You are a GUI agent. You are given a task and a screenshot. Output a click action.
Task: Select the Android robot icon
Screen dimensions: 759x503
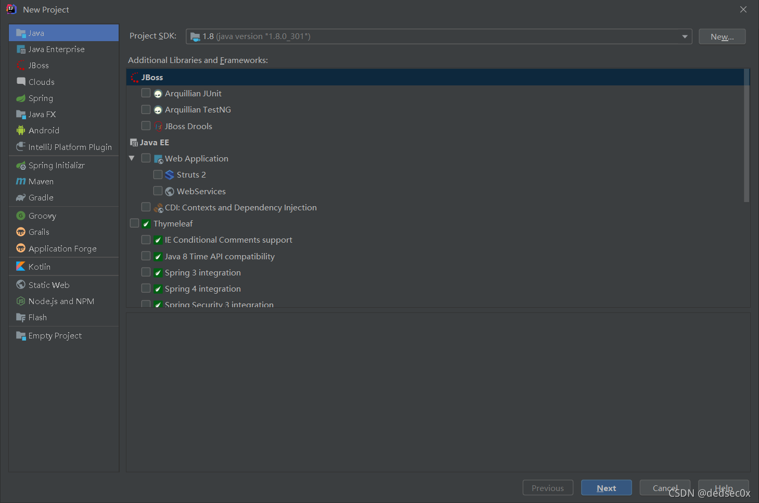pyautogui.click(x=21, y=130)
